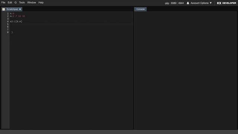This screenshot has height=134, width=238.
Task: Click the 8080 port number
Action: click(174, 3)
